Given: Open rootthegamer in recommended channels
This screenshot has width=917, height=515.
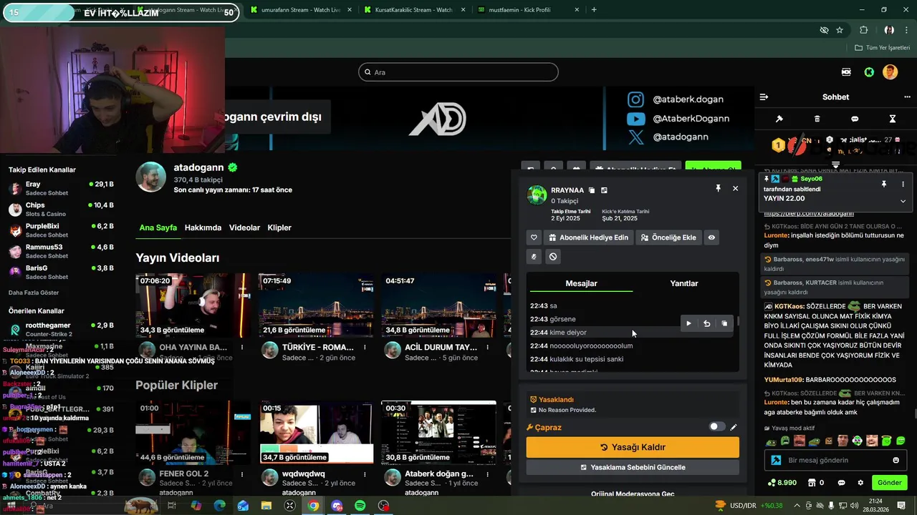Looking at the screenshot, I should point(61,329).
